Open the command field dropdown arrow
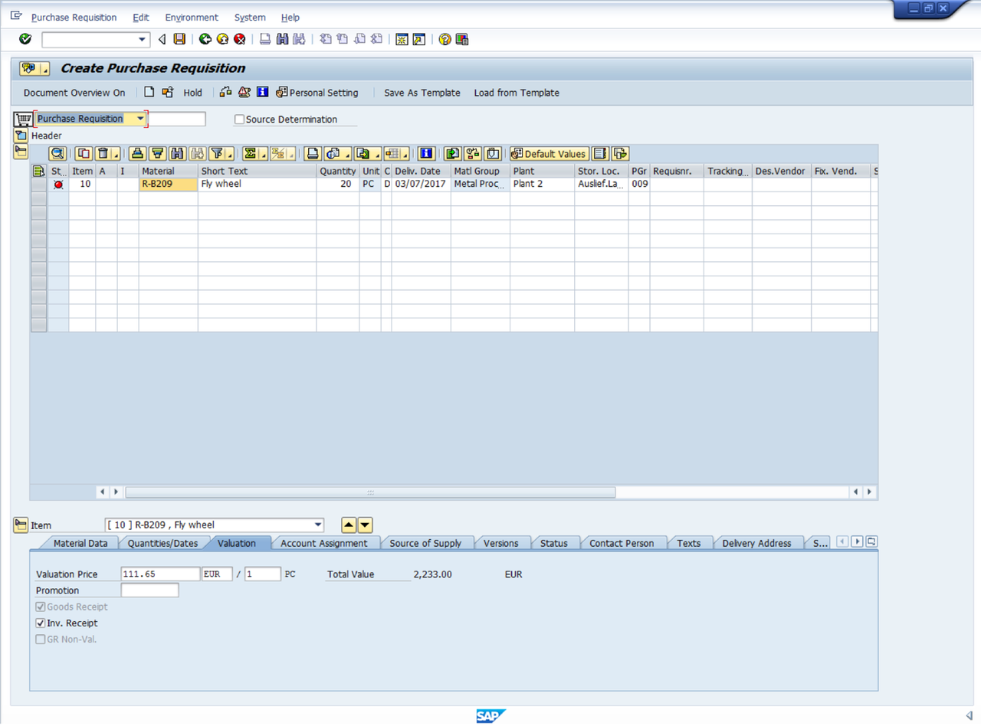The height and width of the screenshot is (726, 981). click(142, 39)
